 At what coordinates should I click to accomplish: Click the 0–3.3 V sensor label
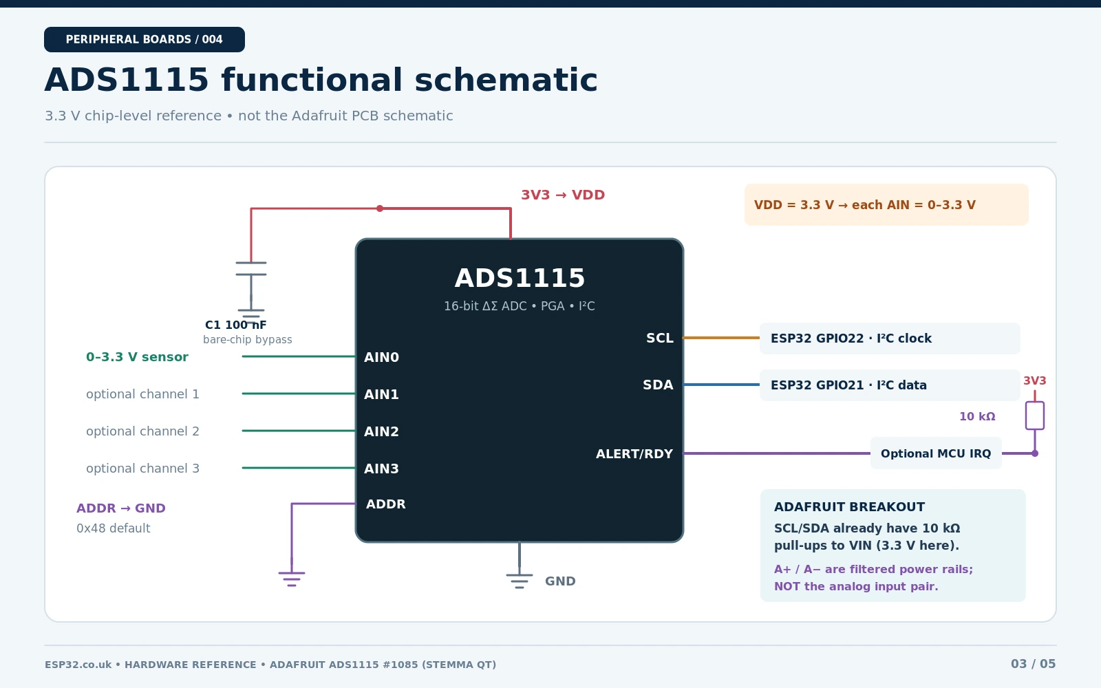[x=137, y=357]
